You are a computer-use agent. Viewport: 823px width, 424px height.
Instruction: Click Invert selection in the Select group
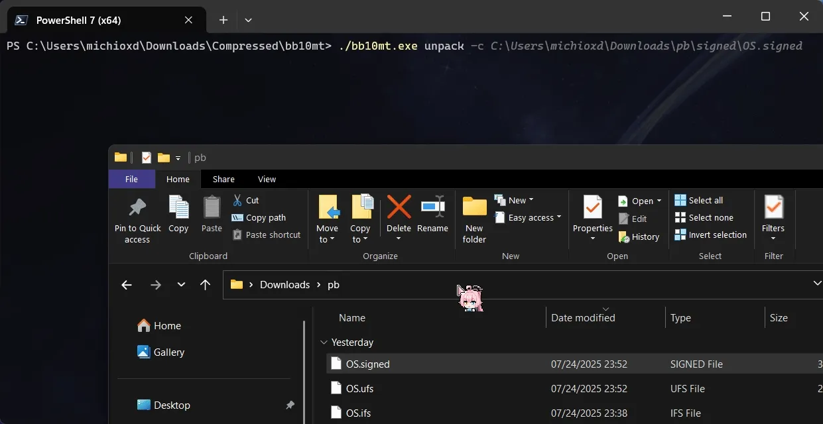click(x=710, y=235)
